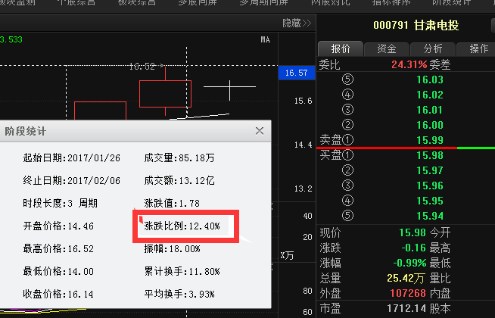Image resolution: width=495 pixels, height=318 pixels.
Task: Click sell level ③ price 16.01
Action: tap(430, 110)
